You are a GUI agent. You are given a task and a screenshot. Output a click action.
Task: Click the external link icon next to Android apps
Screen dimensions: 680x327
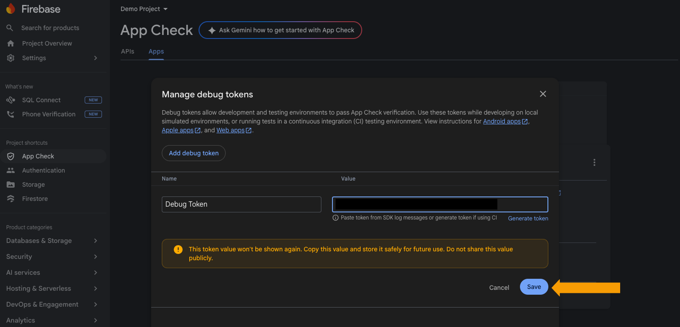click(525, 122)
